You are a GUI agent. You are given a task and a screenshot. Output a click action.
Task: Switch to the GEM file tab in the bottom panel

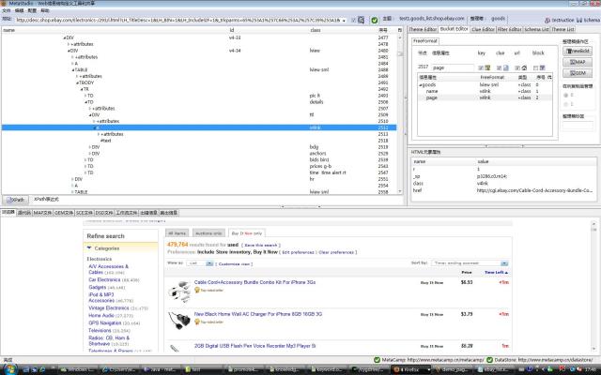pos(64,213)
